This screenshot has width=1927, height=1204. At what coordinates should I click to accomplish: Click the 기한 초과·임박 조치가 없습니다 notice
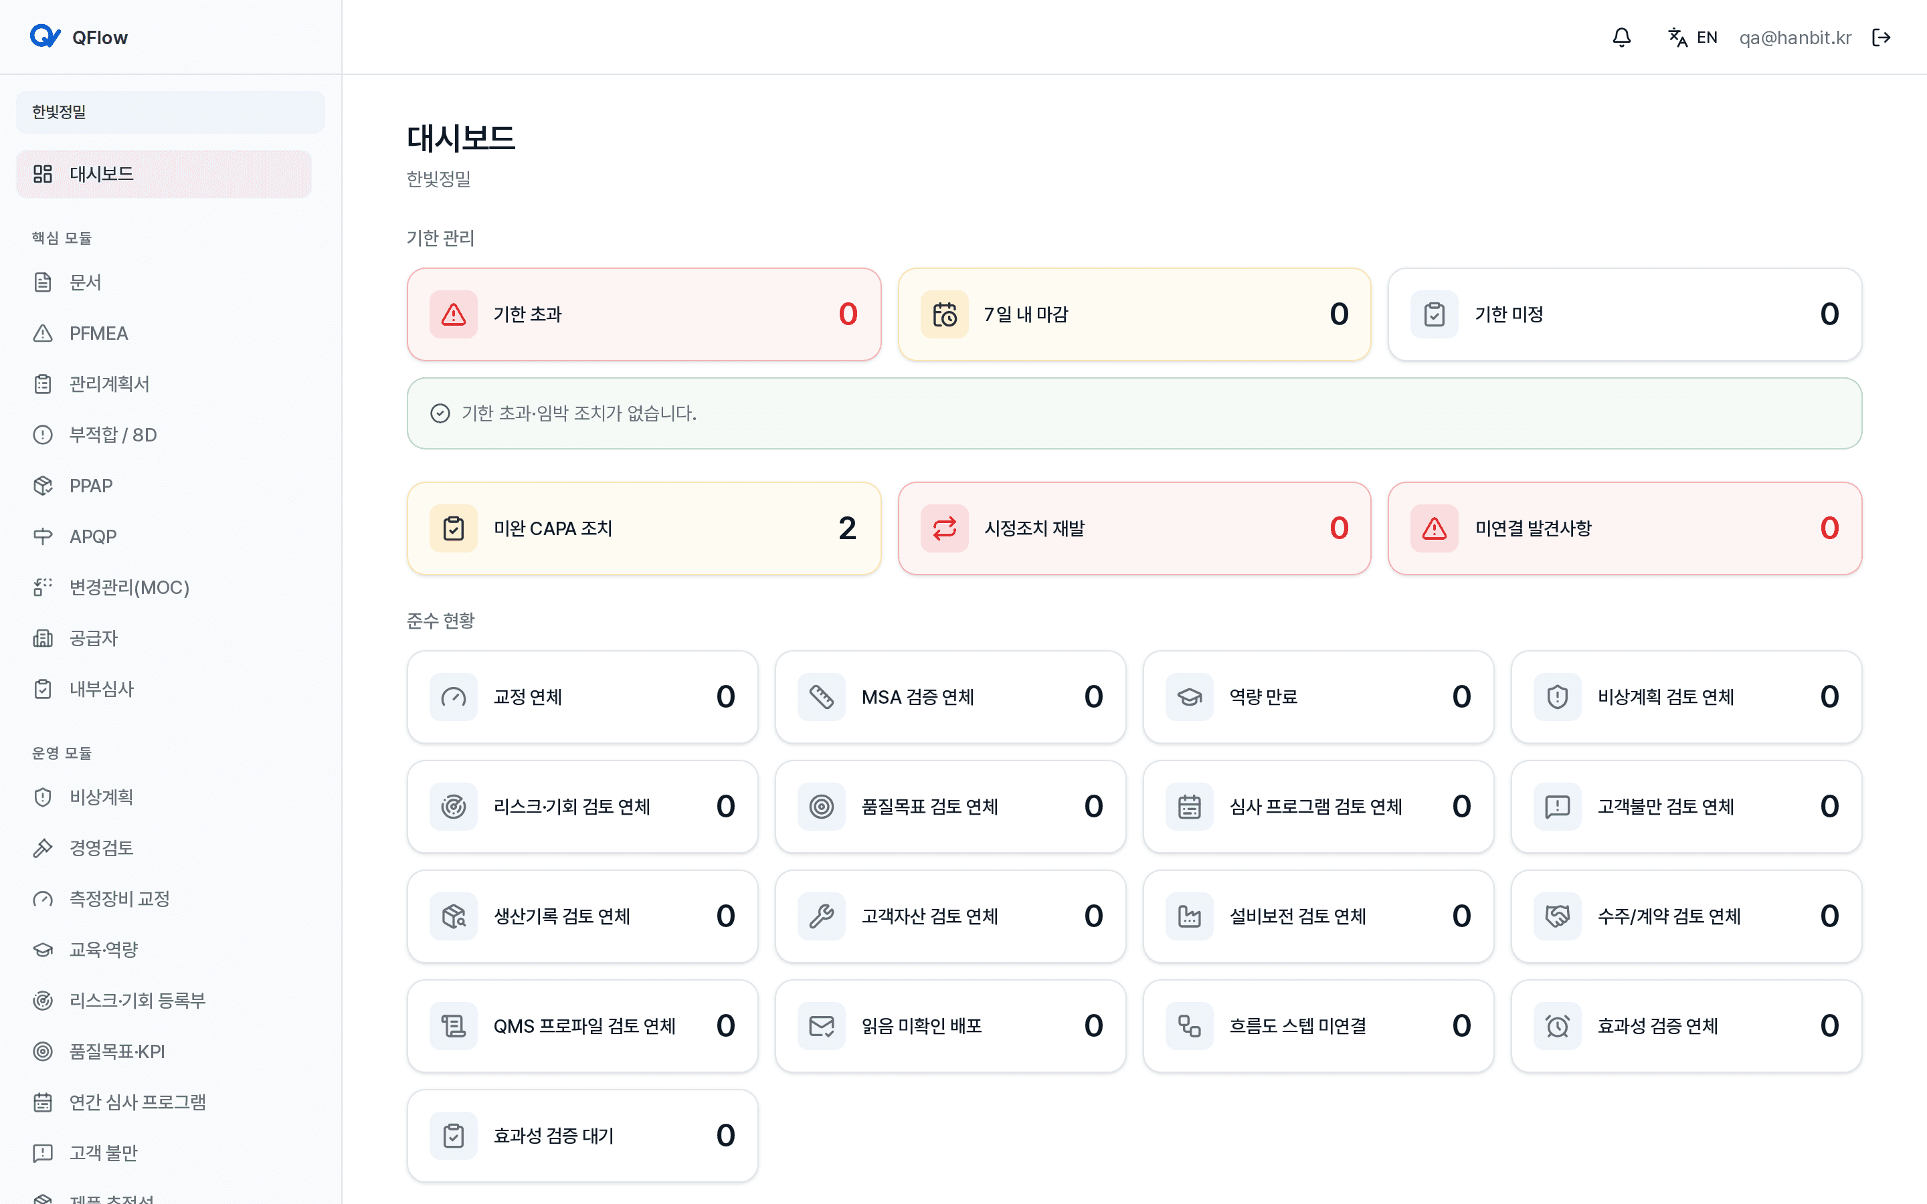[x=1134, y=413]
